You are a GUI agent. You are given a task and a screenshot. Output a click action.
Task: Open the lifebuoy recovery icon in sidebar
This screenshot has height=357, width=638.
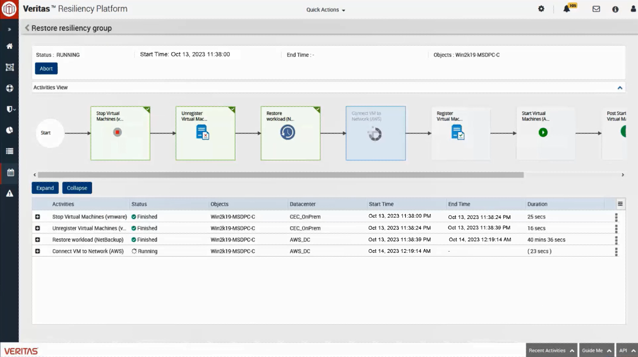pos(9,88)
